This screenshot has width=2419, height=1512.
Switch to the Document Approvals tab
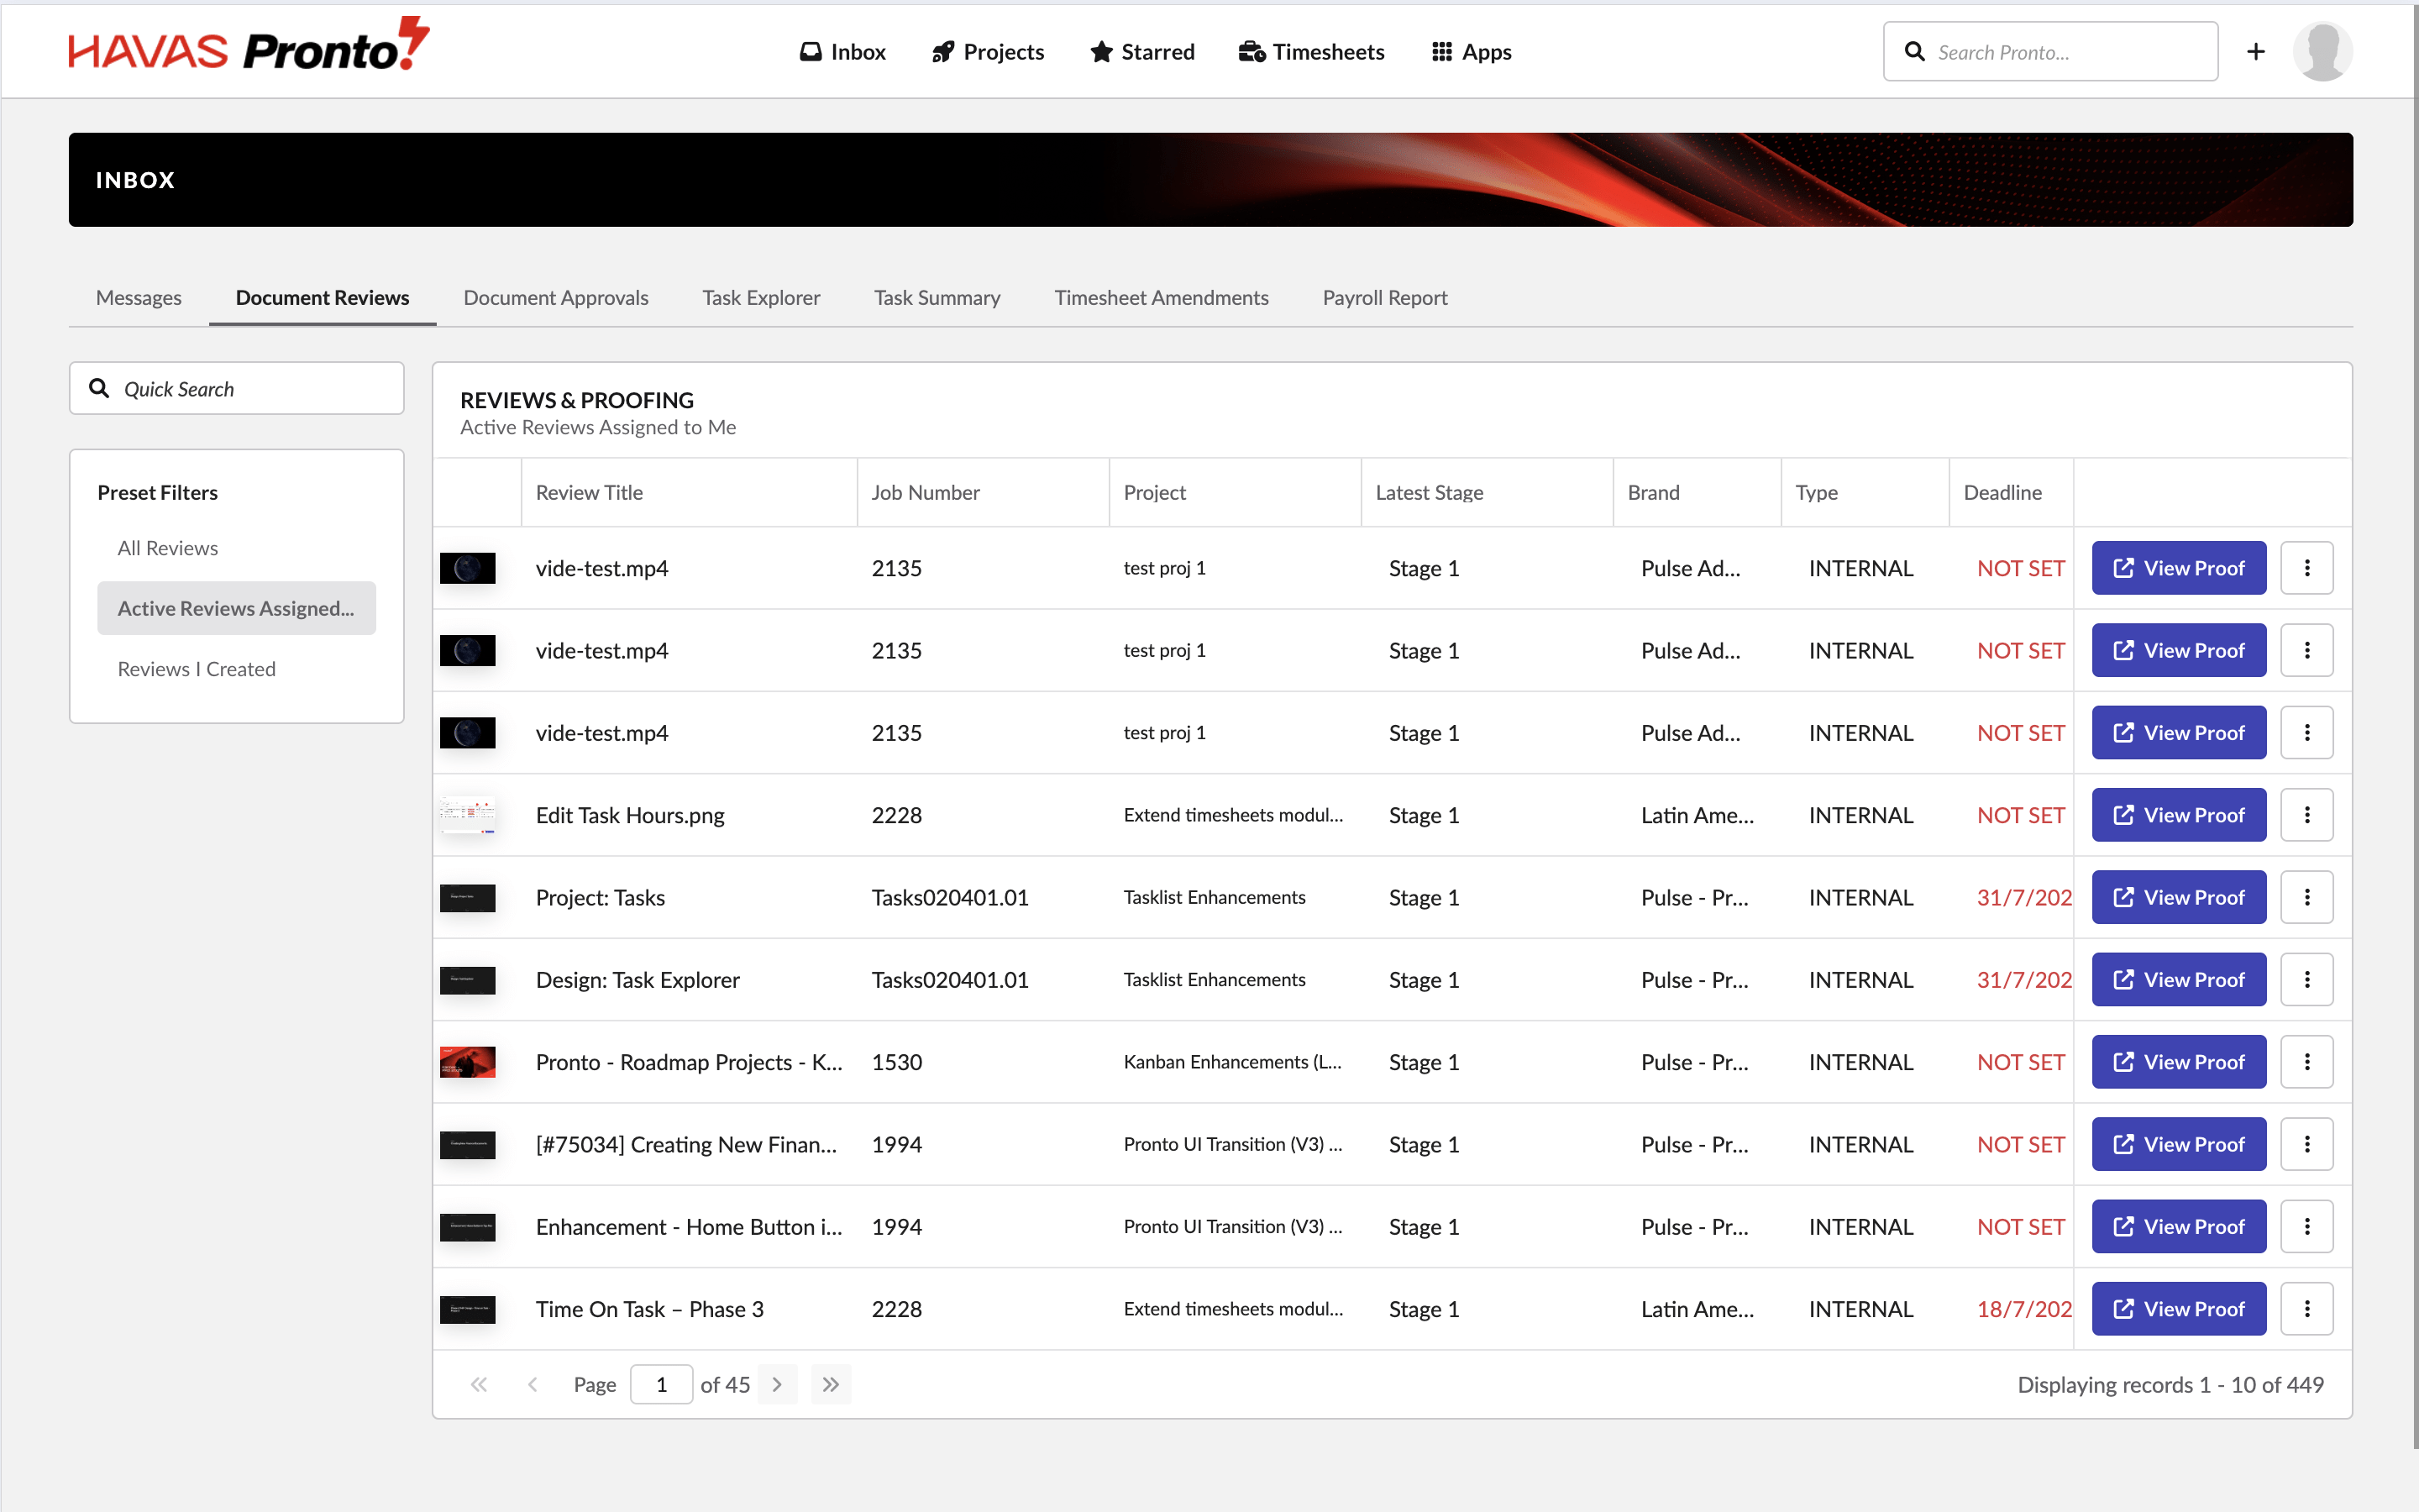[x=556, y=297]
